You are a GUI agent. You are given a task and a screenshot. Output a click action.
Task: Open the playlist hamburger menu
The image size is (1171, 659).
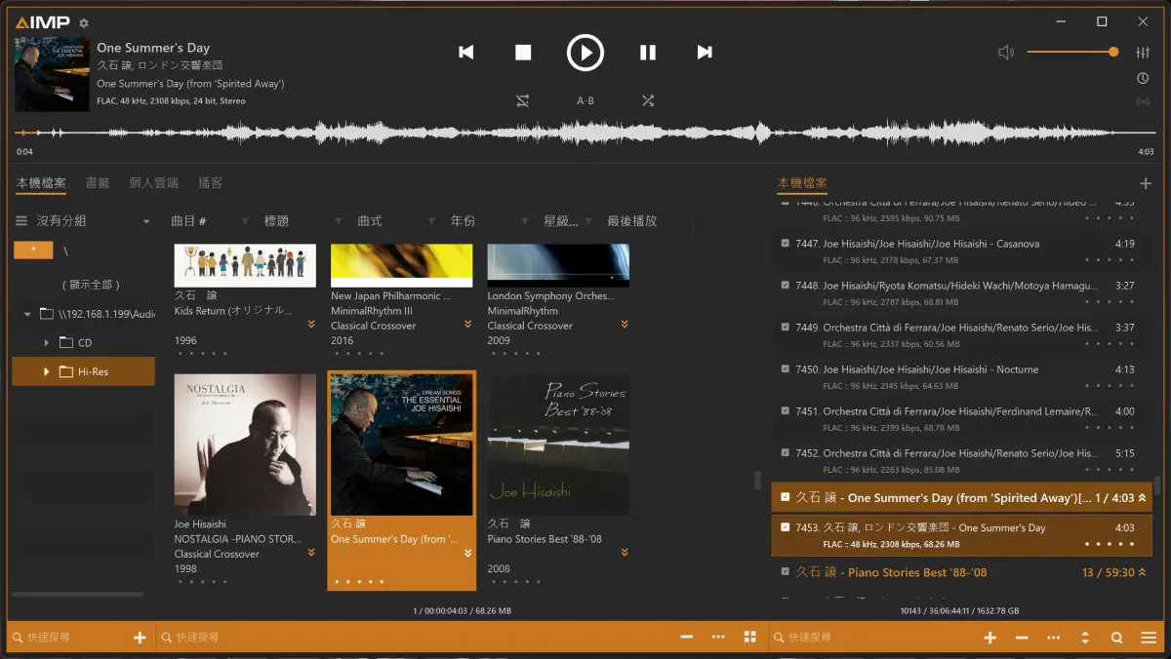[1149, 638]
